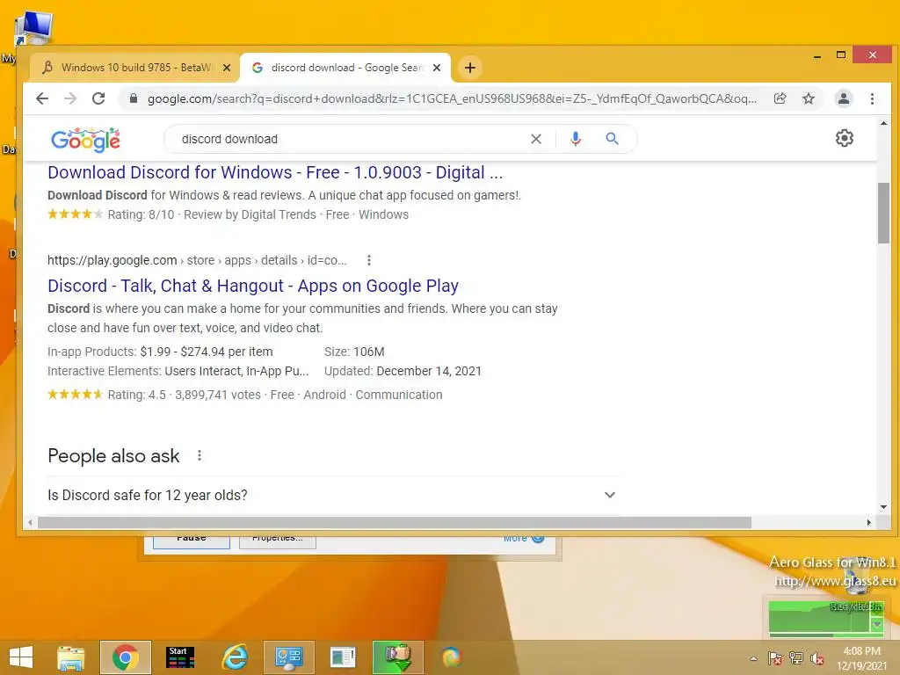This screenshot has width=900, height=675.
Task: Open the People also ask options menu
Action: (200, 456)
